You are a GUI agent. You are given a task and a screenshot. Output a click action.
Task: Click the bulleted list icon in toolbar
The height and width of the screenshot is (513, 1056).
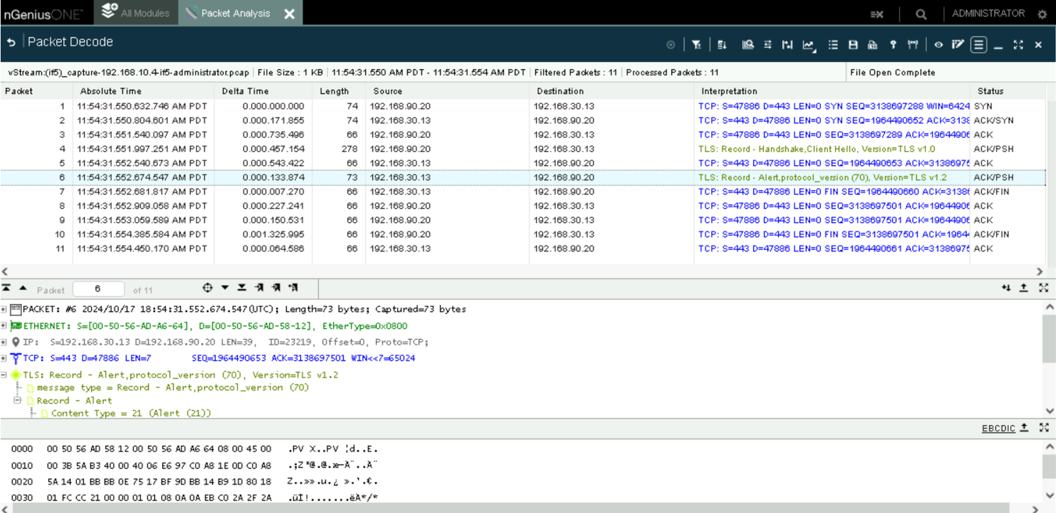[x=833, y=45]
